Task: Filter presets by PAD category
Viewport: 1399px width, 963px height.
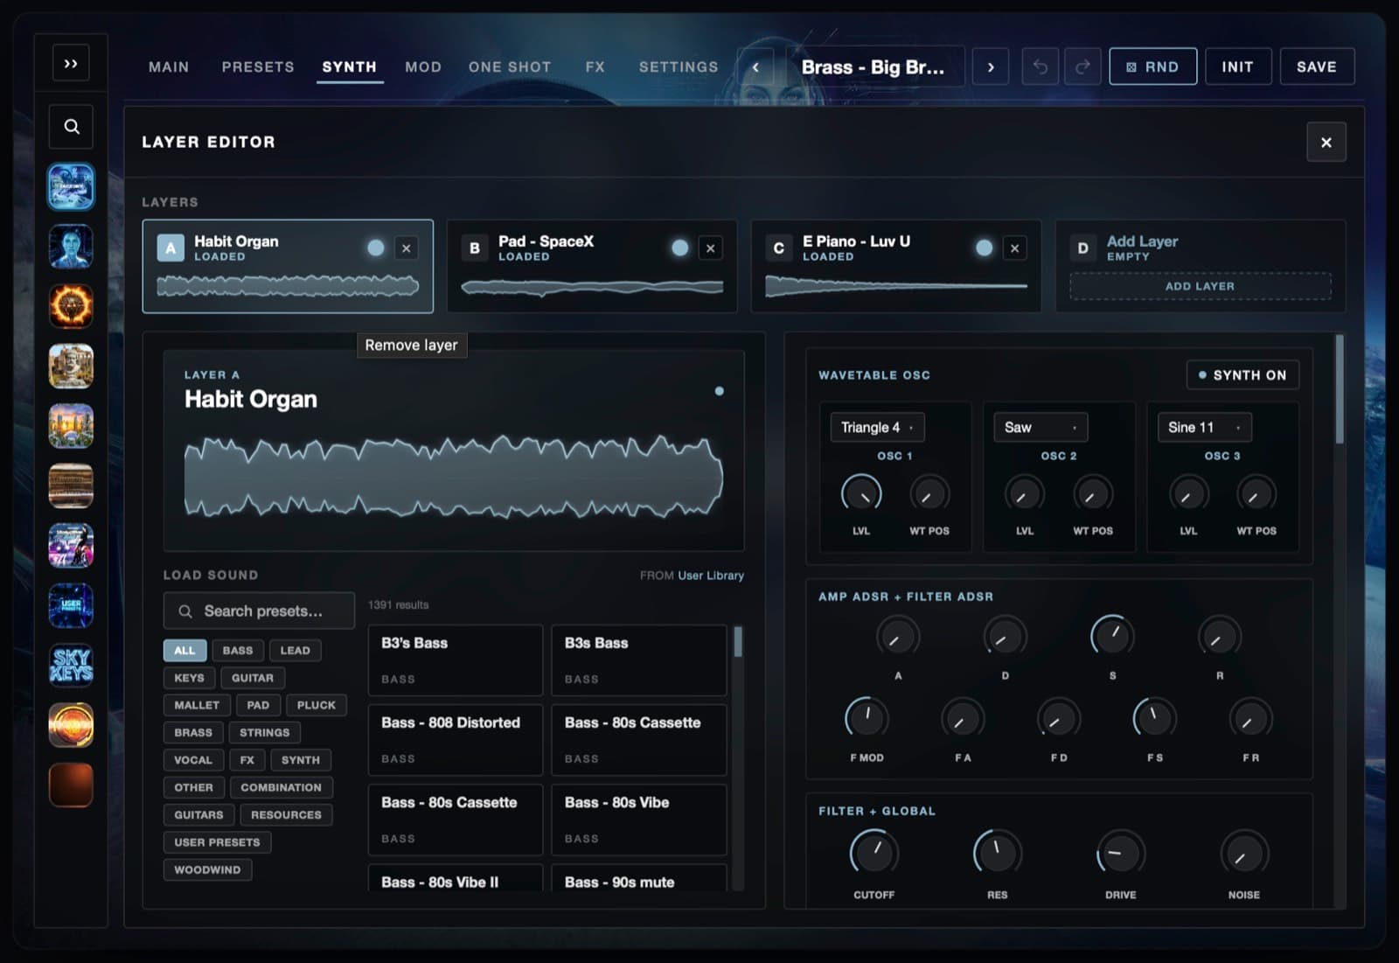Action: tap(258, 705)
